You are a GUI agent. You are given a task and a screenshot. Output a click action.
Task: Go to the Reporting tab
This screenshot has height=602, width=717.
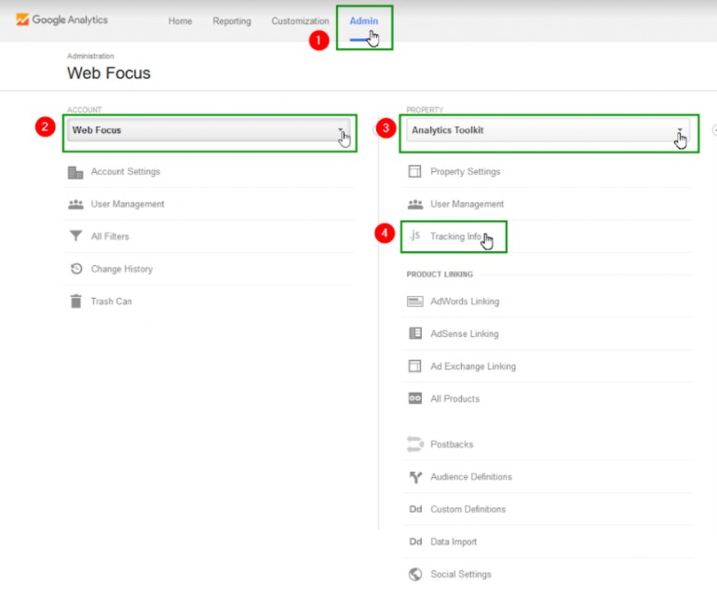pyautogui.click(x=231, y=21)
